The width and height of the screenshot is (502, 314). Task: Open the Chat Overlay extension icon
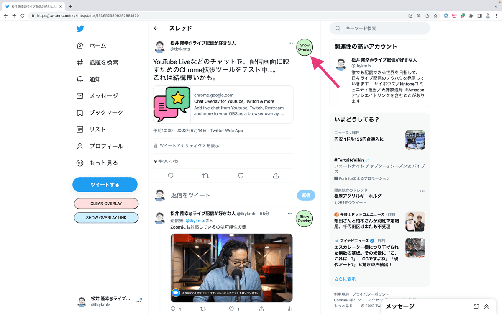point(463,15)
